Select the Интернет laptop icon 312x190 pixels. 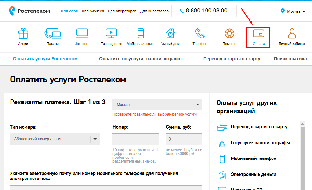[82, 33]
